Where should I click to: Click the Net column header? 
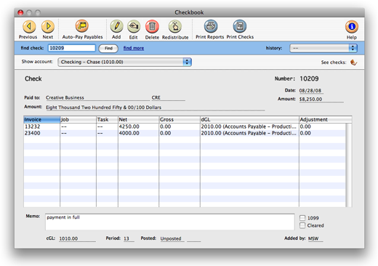click(x=138, y=119)
